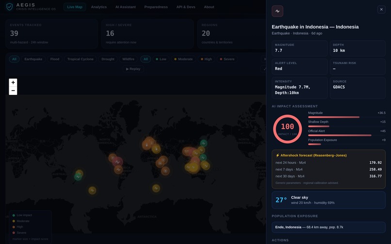The image size is (391, 244).
Task: Switch to the Preparedness tab
Action: click(x=156, y=7)
